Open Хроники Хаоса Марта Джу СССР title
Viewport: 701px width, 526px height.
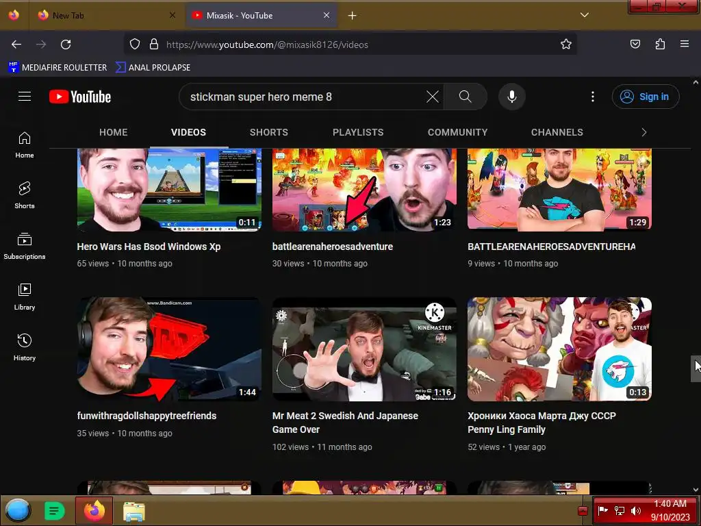tap(542, 422)
